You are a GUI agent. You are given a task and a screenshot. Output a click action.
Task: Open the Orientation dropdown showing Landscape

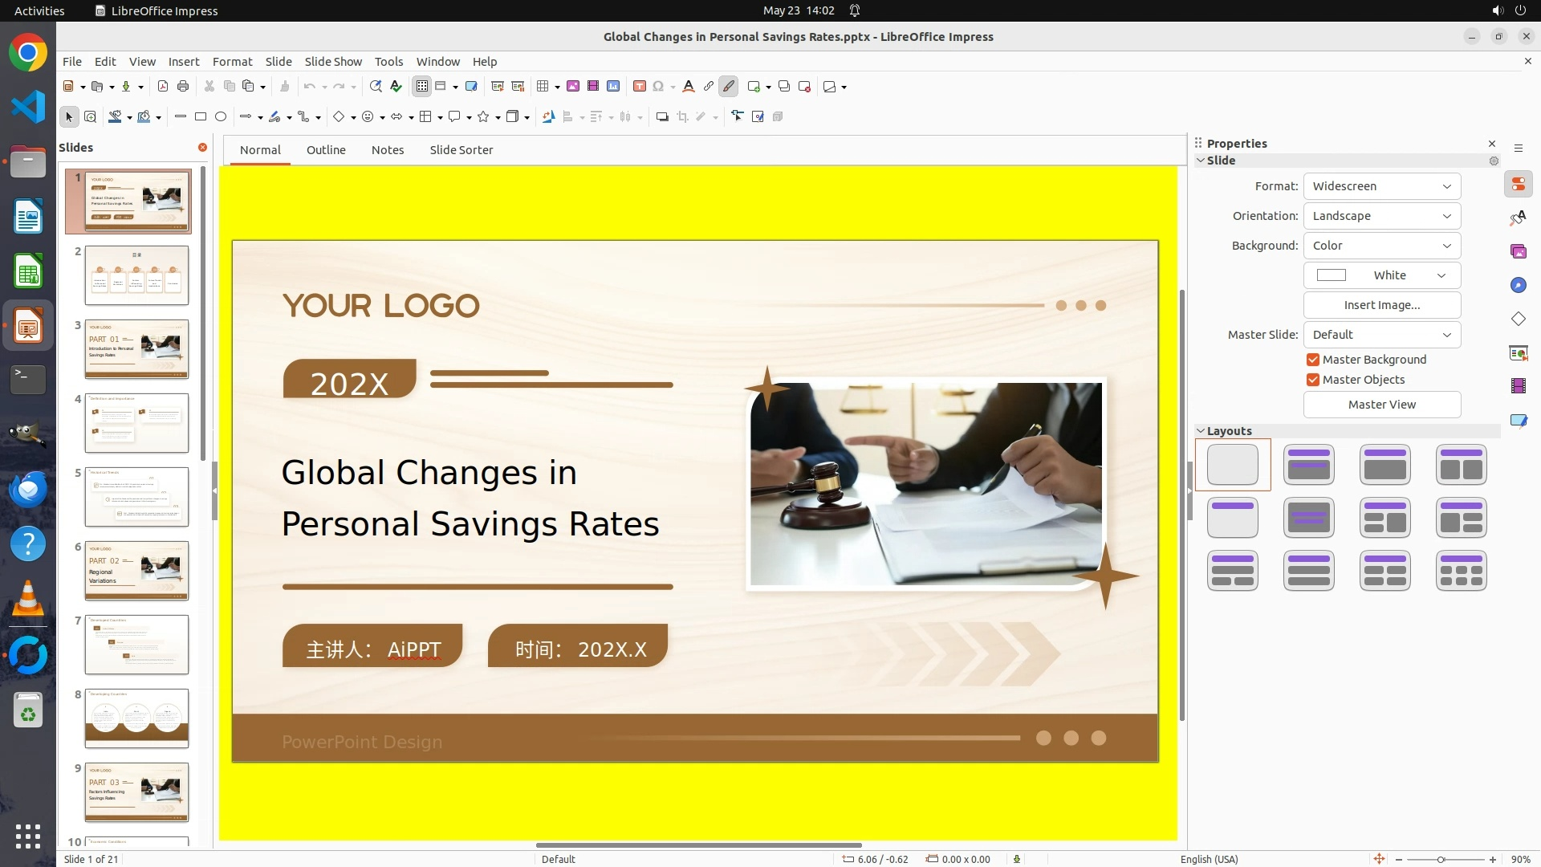coord(1381,216)
